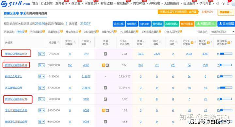Click competition bar in 微信公众号怎么创建 row

click(226, 54)
